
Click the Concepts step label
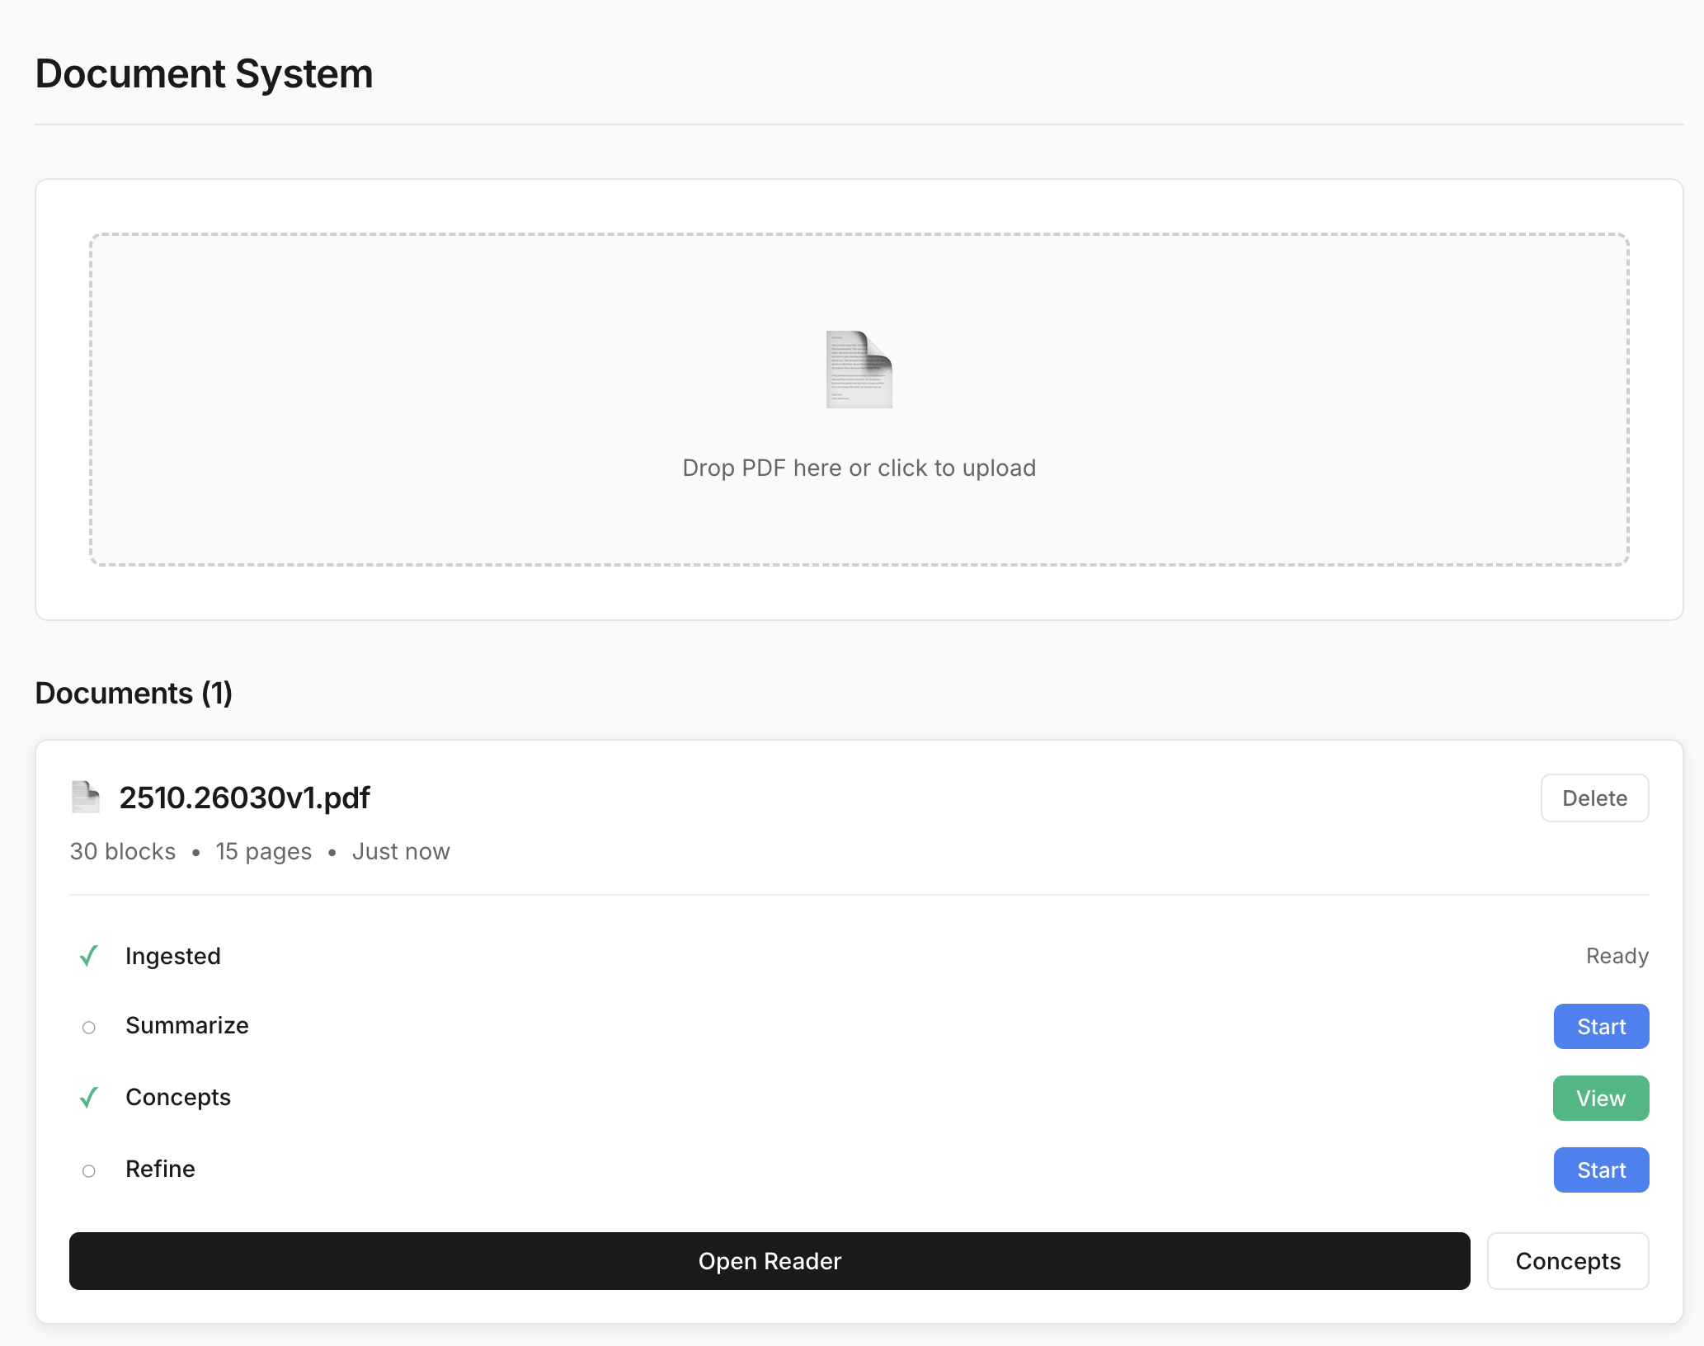pyautogui.click(x=177, y=1097)
